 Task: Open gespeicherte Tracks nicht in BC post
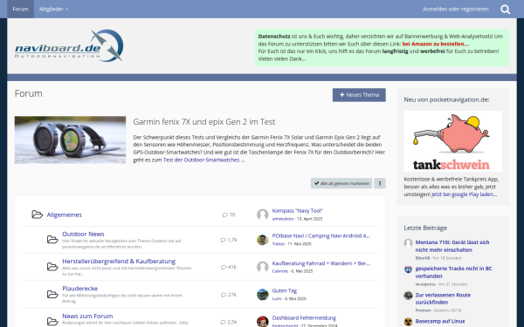click(453, 272)
